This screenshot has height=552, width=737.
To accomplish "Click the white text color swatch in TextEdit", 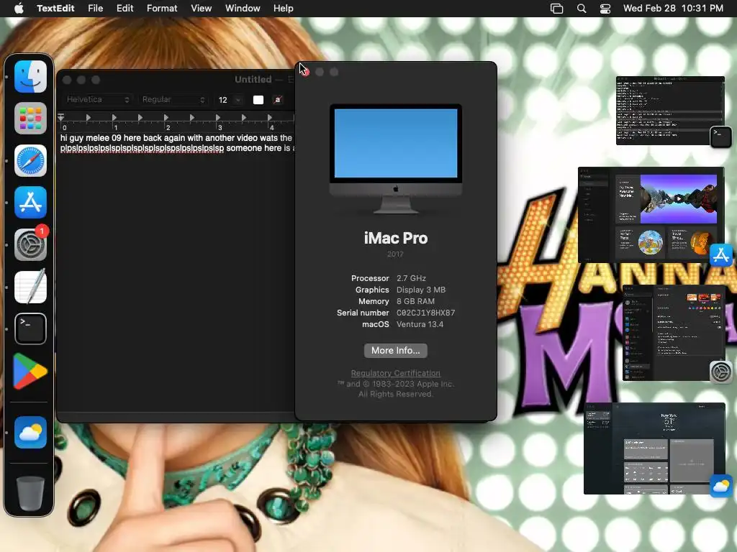I will click(258, 99).
